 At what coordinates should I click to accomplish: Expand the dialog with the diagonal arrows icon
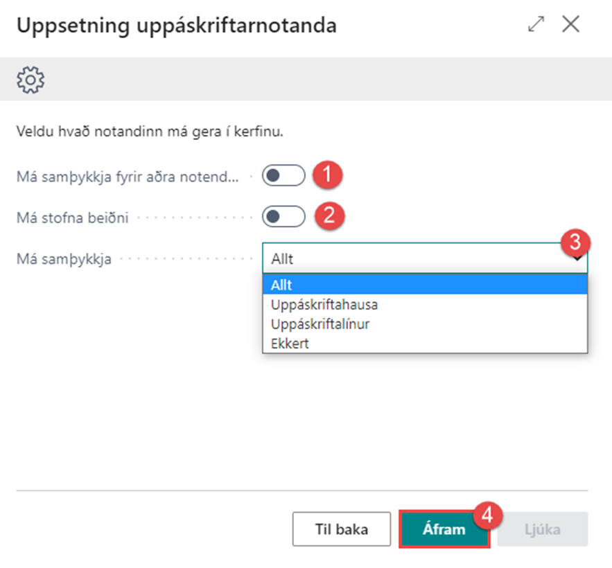[x=536, y=25]
